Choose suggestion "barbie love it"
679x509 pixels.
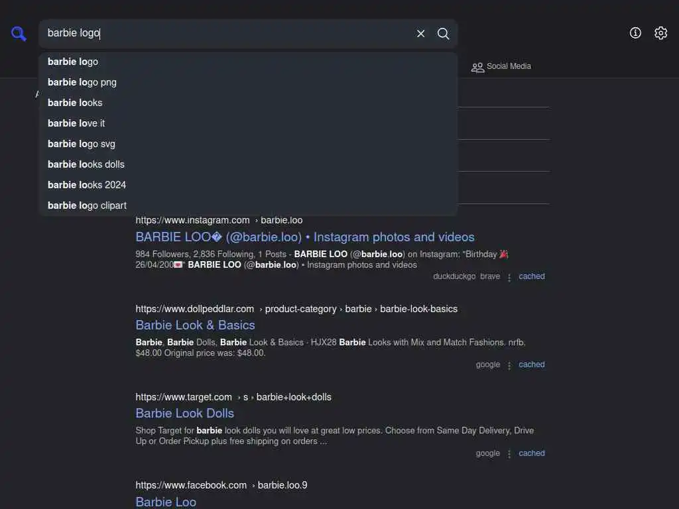coord(248,123)
